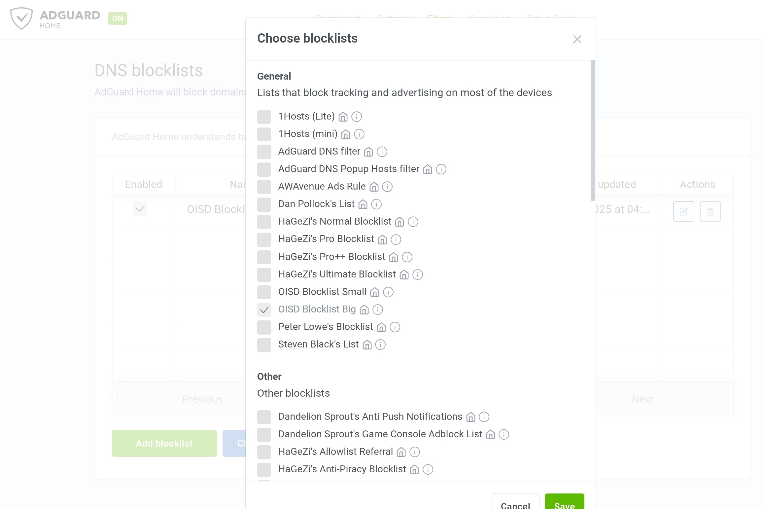The height and width of the screenshot is (509, 763).
Task: Close the Choose blocklists dialog with X
Action: point(577,39)
